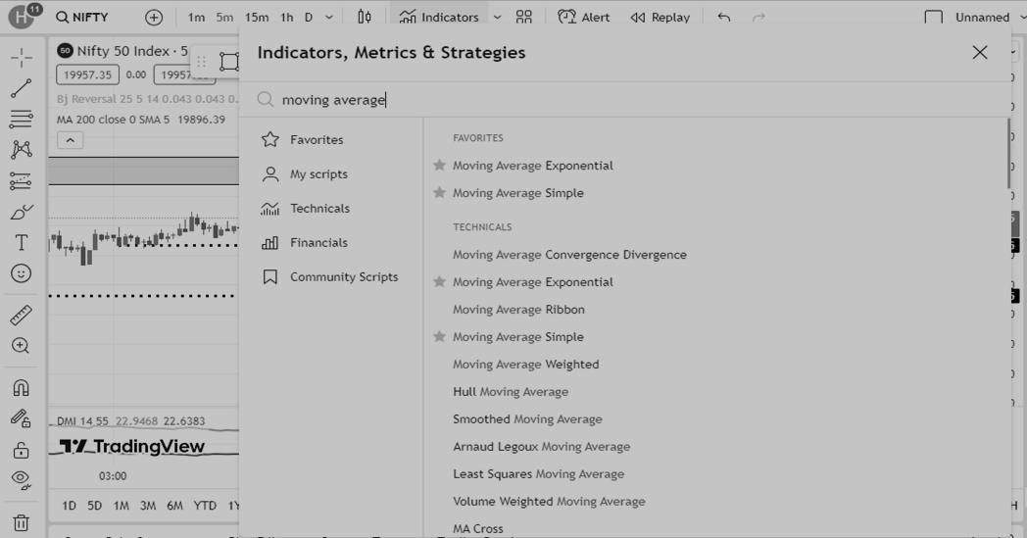
Task: Set chart range to YTD
Action: click(x=205, y=506)
